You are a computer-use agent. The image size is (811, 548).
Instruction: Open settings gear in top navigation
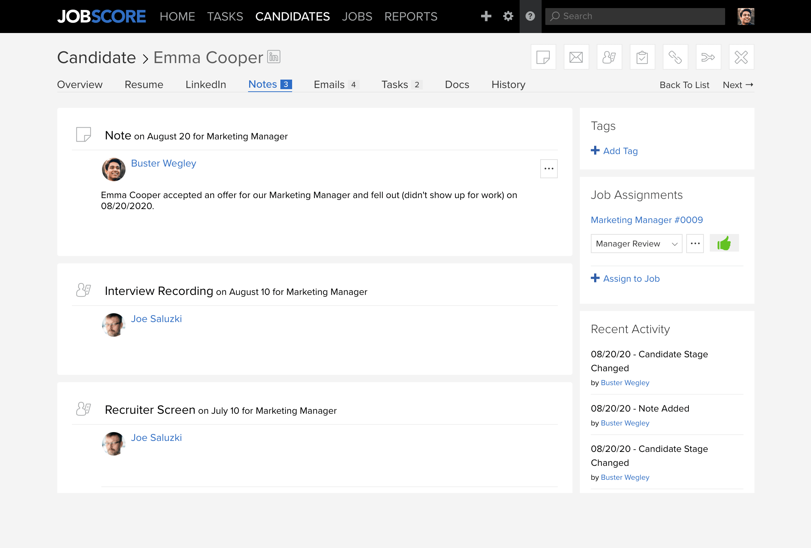click(508, 16)
